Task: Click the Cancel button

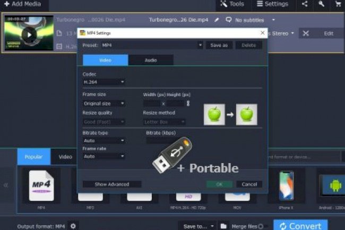Action: (x=249, y=184)
